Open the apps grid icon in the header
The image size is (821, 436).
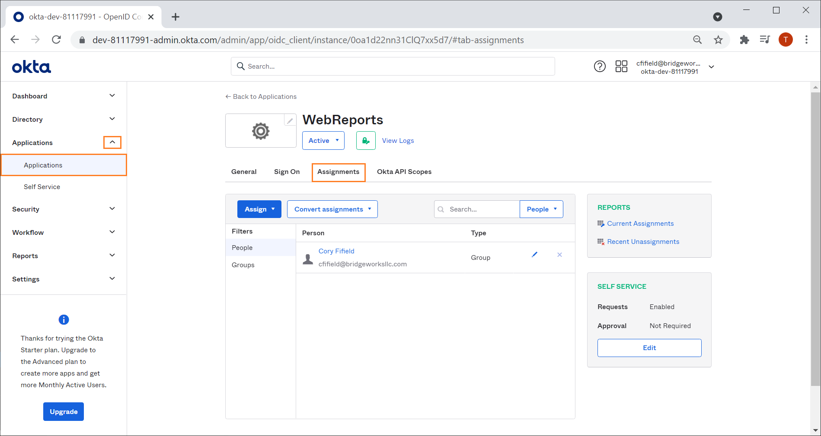[621, 66]
